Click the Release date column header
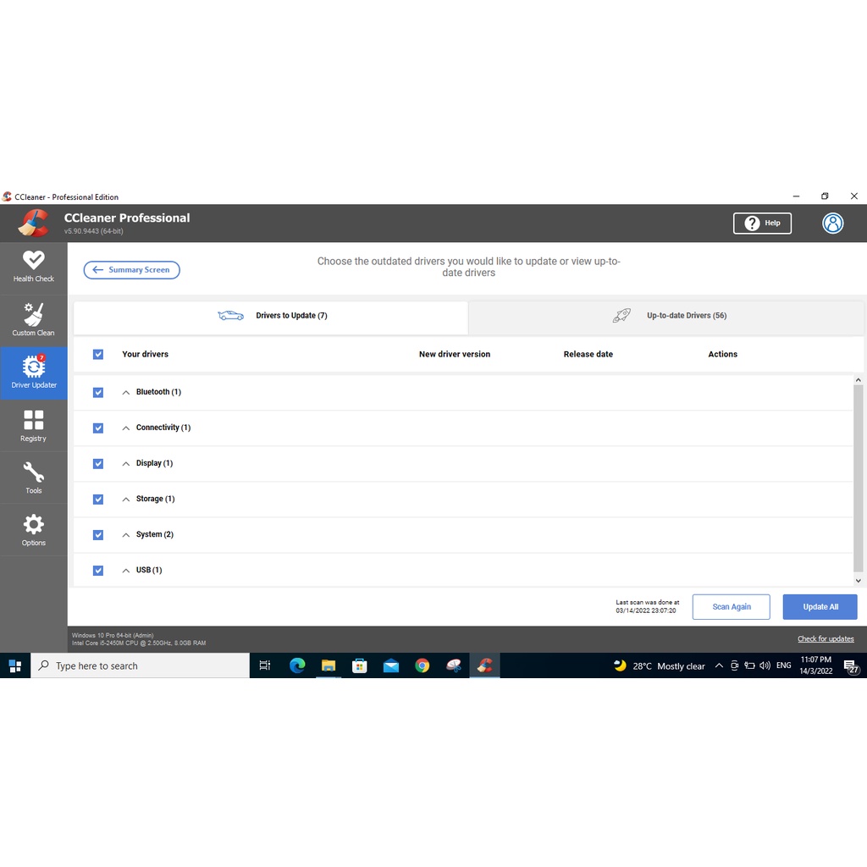 [588, 355]
